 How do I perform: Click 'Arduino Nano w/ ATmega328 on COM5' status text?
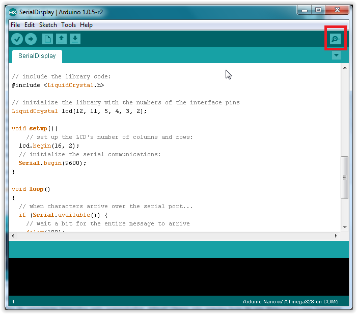tap(290, 301)
